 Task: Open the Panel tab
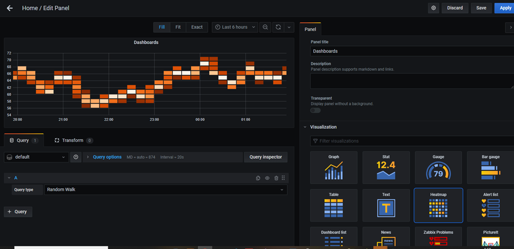point(311,29)
